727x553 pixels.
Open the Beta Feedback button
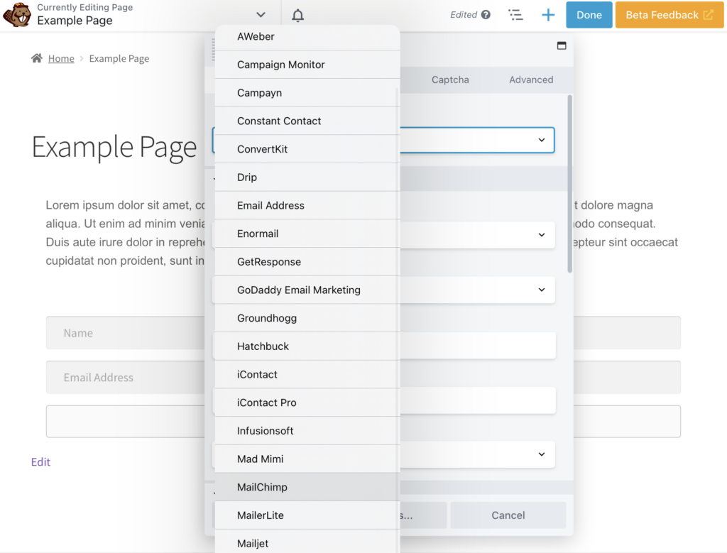coord(662,14)
